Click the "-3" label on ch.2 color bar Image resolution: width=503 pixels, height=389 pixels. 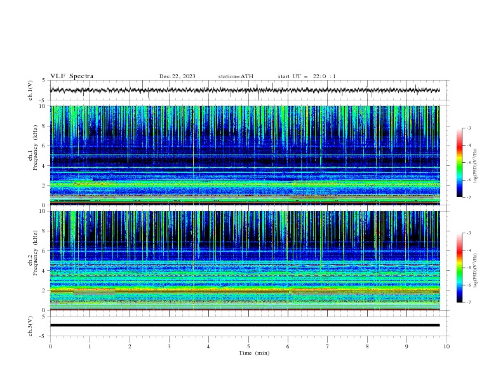[468, 233]
